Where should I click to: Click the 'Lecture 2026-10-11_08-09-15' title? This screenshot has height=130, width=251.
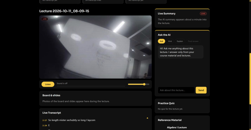64,11
